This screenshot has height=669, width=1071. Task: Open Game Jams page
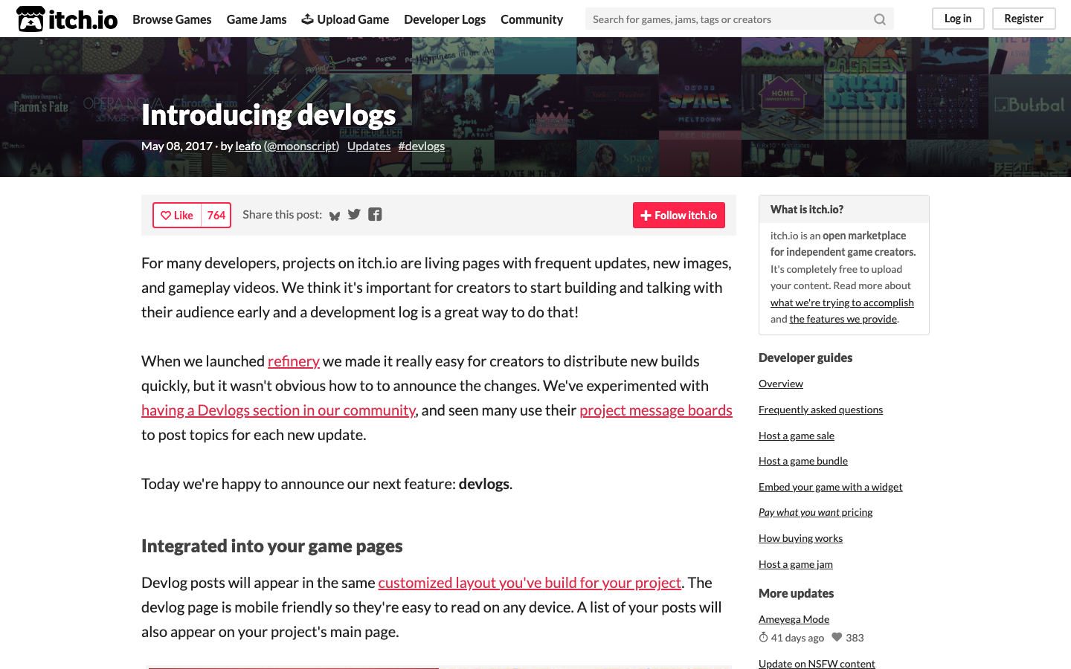point(257,19)
